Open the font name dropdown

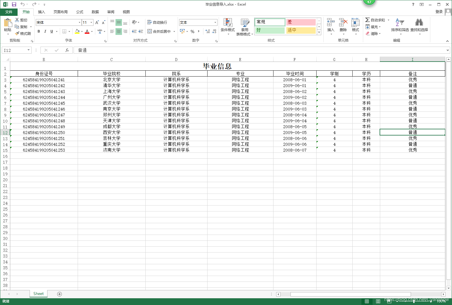click(79, 22)
